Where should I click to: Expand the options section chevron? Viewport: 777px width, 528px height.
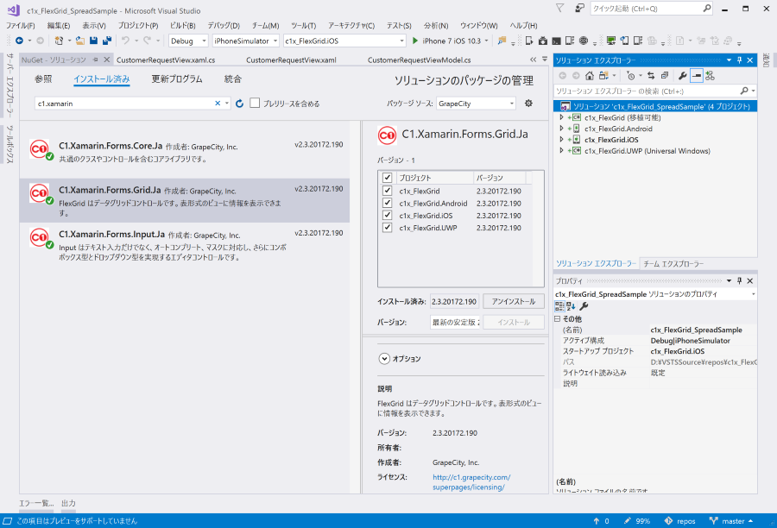point(384,359)
